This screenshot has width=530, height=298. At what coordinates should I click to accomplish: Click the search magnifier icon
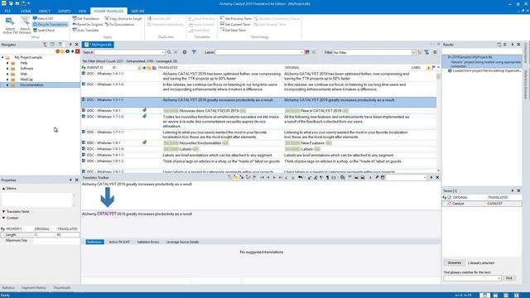point(169,52)
